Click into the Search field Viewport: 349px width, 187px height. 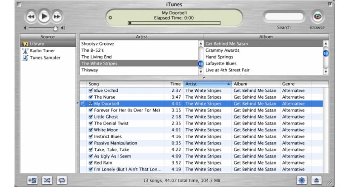[x=284, y=17]
